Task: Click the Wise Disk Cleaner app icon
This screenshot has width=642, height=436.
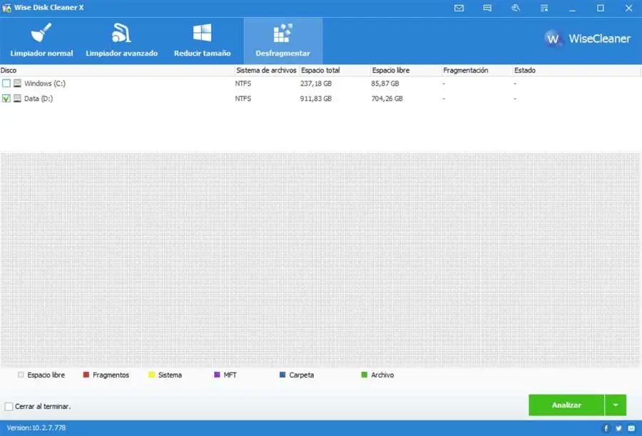Action: point(6,8)
